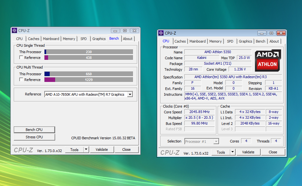Click CPU-Z app icon in right window title bar
This screenshot has height=186, width=302.
(161, 33)
